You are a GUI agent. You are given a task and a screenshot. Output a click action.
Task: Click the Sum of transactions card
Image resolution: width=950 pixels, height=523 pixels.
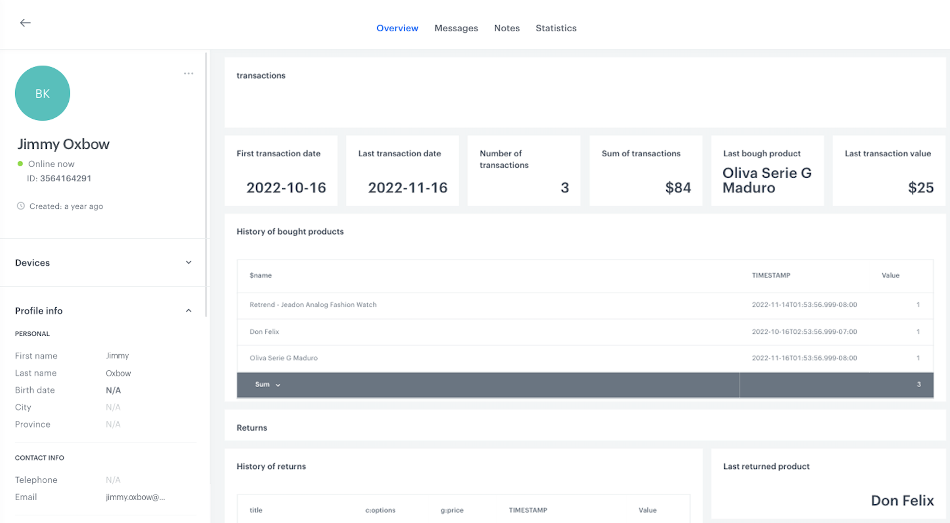646,170
